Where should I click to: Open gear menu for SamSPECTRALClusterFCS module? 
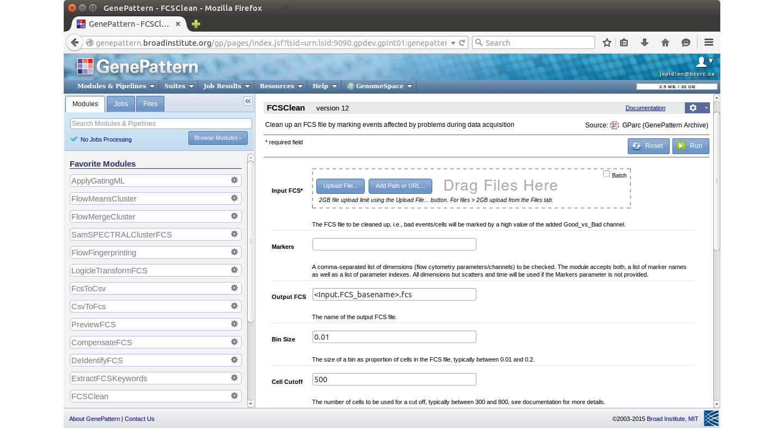(234, 234)
